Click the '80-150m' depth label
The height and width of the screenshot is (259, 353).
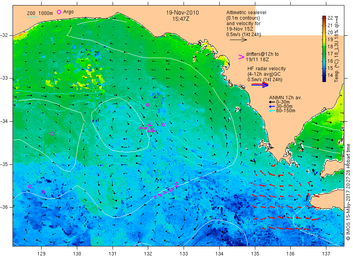[286, 111]
